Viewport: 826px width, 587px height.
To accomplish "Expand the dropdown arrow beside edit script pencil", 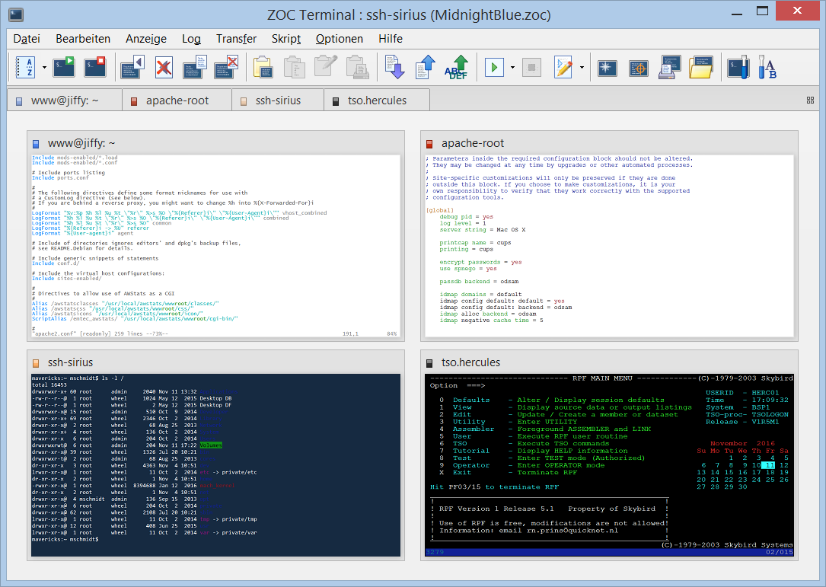I will point(582,67).
